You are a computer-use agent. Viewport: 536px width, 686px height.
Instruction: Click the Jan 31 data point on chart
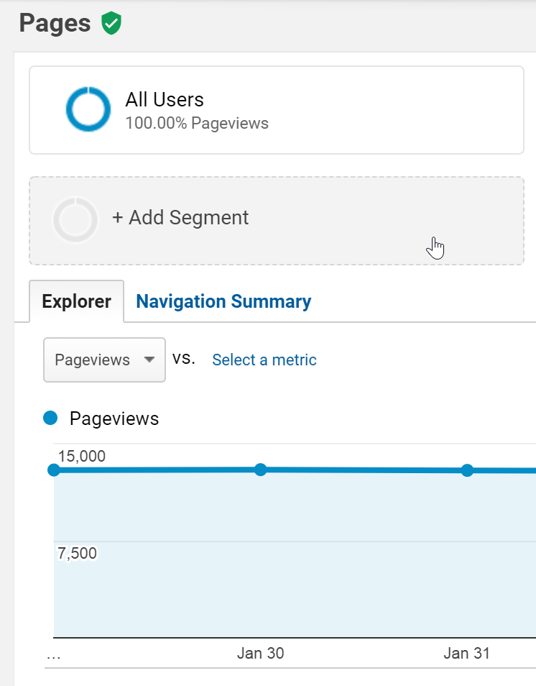pyautogui.click(x=467, y=470)
